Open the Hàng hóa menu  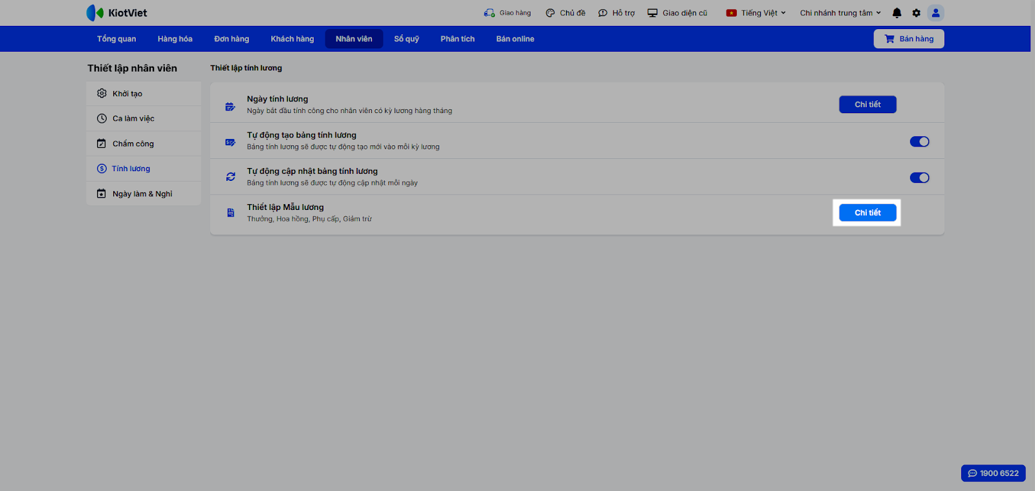pos(175,39)
